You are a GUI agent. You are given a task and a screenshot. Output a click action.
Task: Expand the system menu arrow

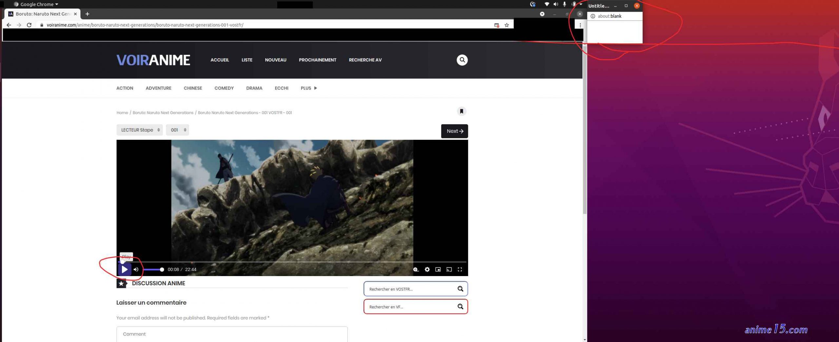(581, 4)
